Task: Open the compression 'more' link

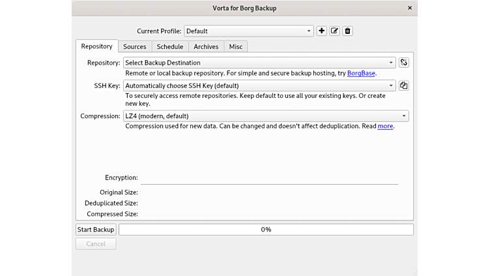Action: coord(385,126)
